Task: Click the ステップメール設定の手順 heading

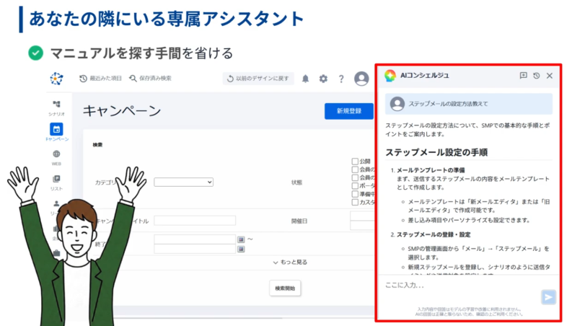Action: (436, 152)
